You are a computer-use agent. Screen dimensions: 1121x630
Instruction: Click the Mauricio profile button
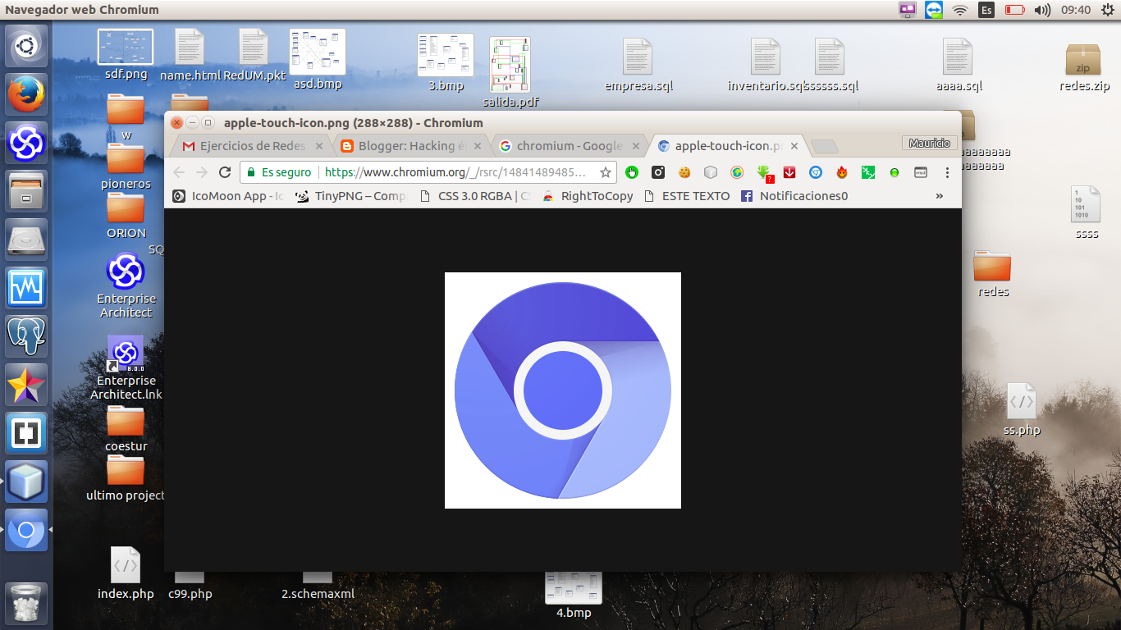pos(931,142)
